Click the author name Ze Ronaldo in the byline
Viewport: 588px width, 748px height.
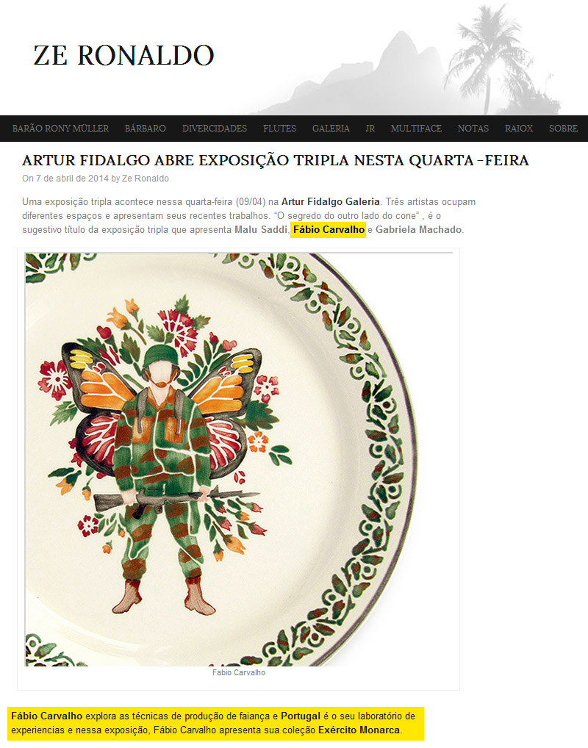145,179
